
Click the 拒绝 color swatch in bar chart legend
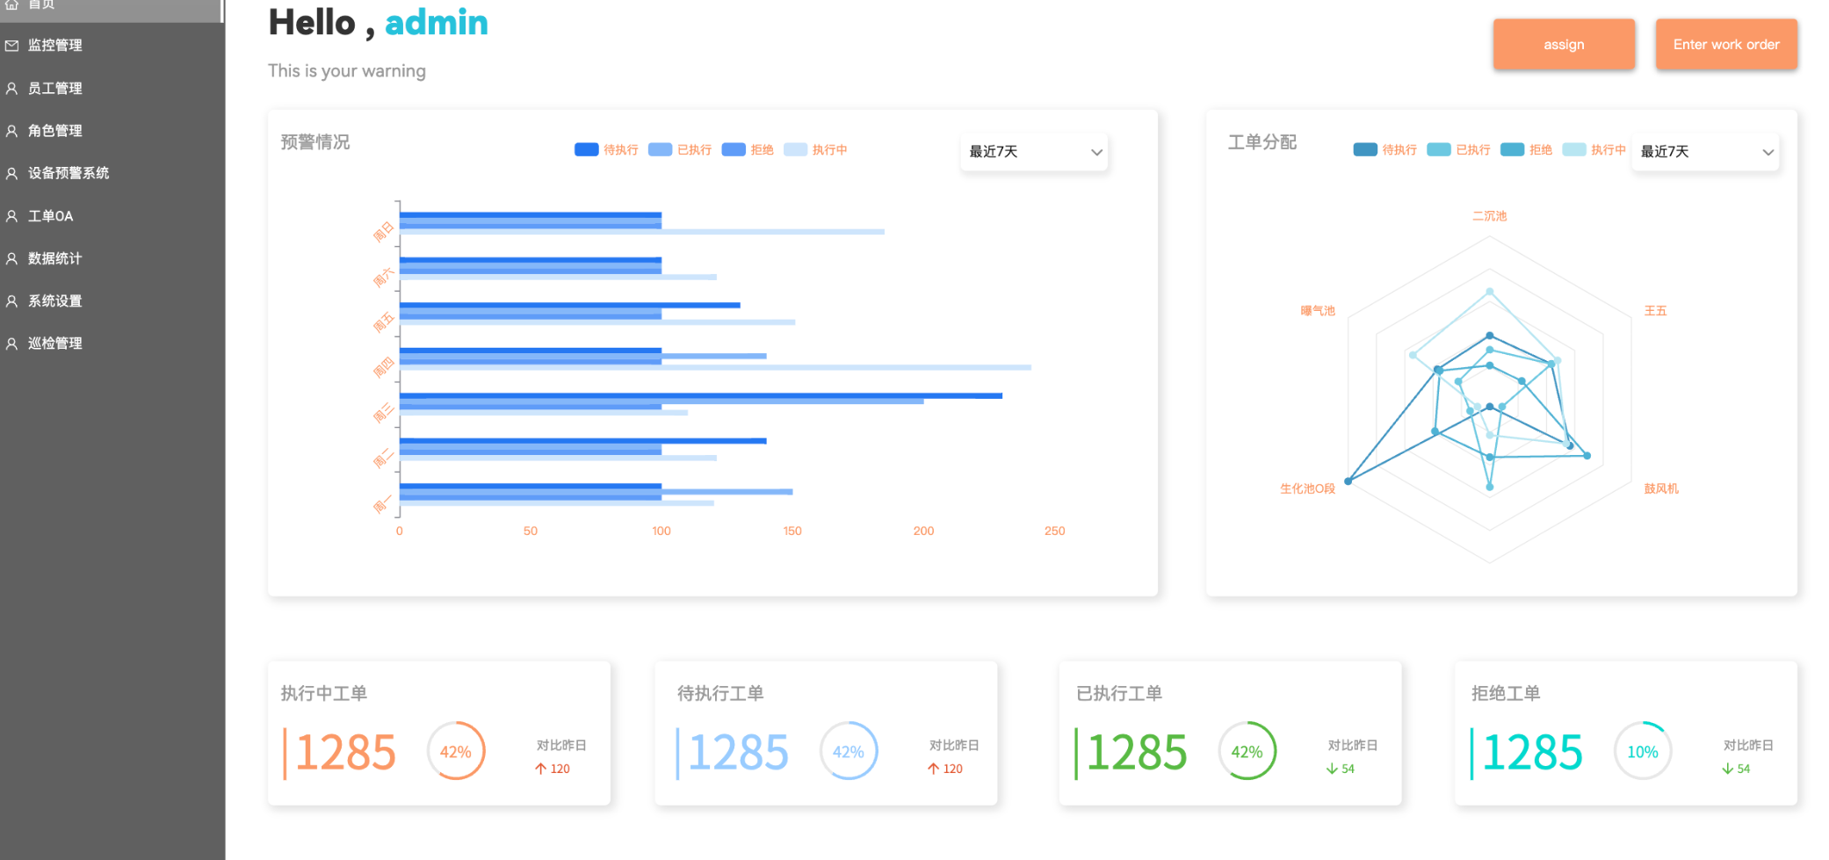coord(734,150)
